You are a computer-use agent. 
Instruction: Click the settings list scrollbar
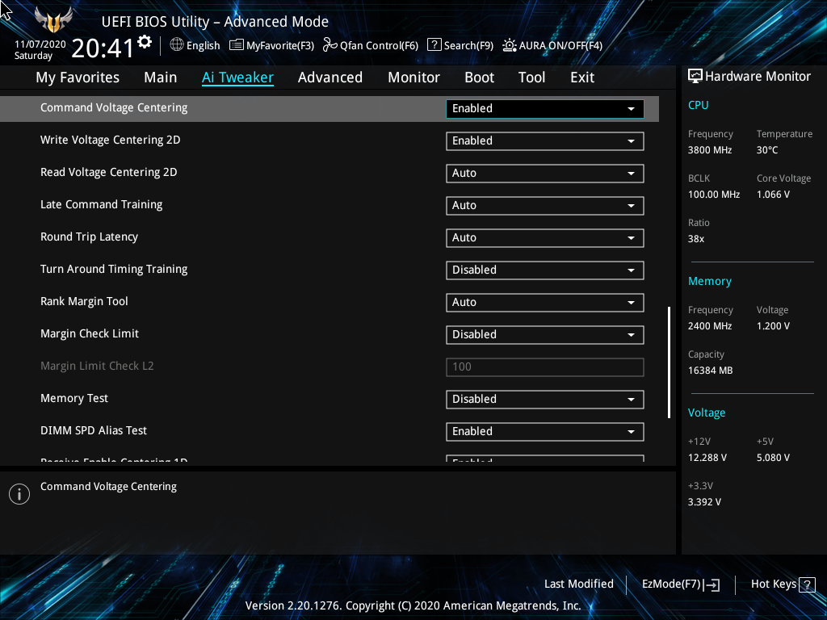click(x=669, y=362)
